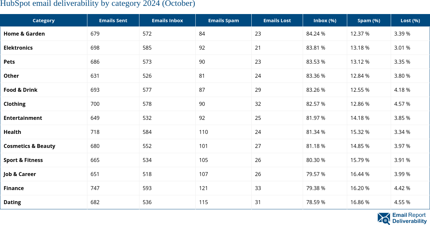Select the Dating category cell
The image size is (430, 225).
[44, 202]
